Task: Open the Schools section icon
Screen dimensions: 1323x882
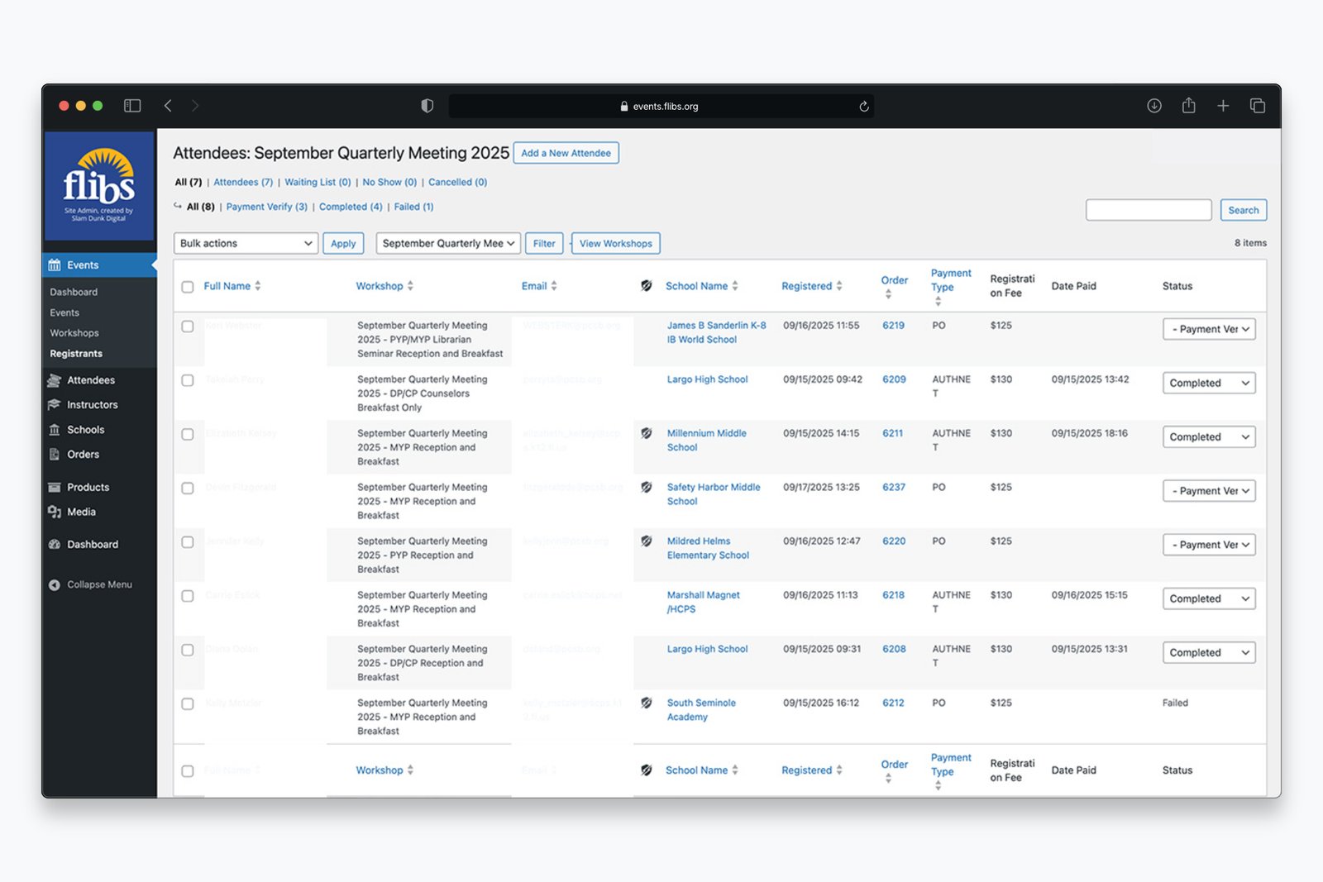Action: click(x=55, y=430)
